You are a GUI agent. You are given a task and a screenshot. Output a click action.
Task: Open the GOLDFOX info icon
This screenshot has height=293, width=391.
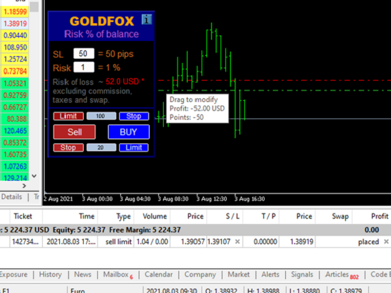pyautogui.click(x=147, y=19)
